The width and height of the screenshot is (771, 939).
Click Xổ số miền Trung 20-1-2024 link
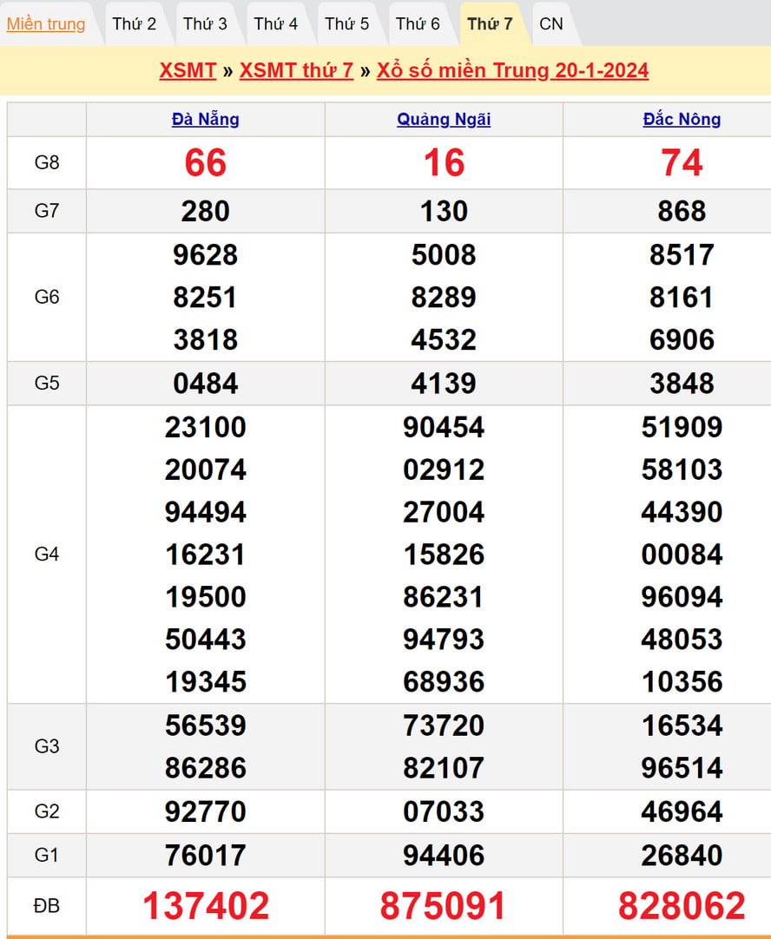point(512,70)
